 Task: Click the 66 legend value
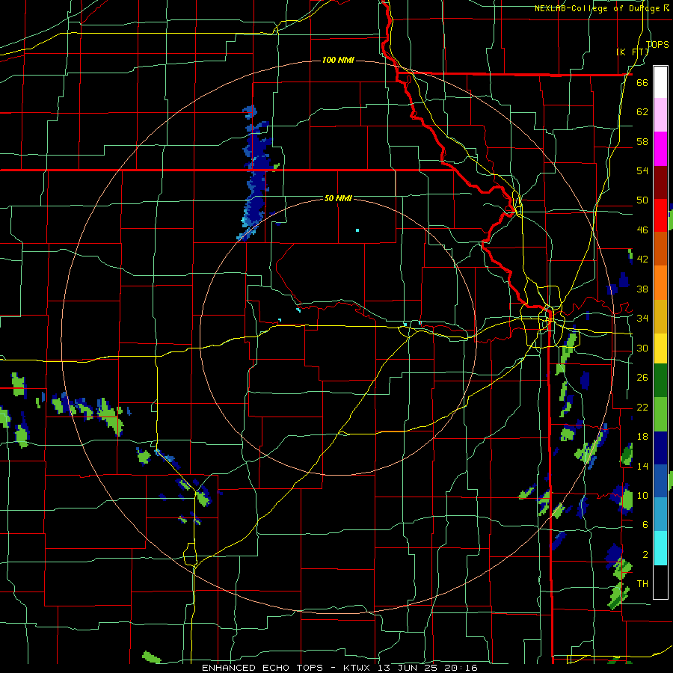click(x=642, y=83)
